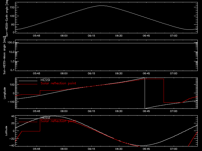Click 06:00 label under Latitude plot
Screen dimensions: 202x151
click(64, 149)
